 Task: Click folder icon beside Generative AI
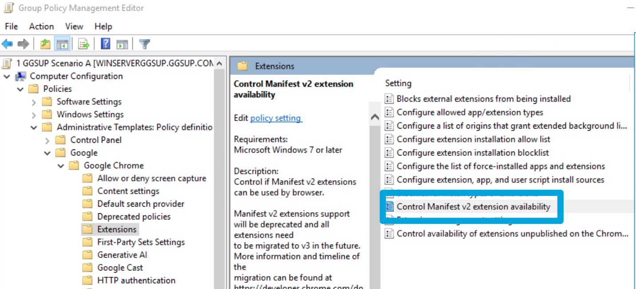coord(87,255)
